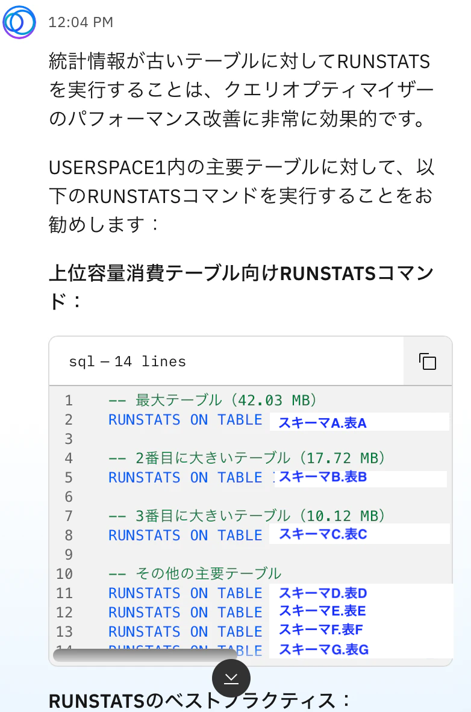Click the scroll-to-bottom chevron button
The height and width of the screenshot is (712, 471).
pyautogui.click(x=230, y=678)
